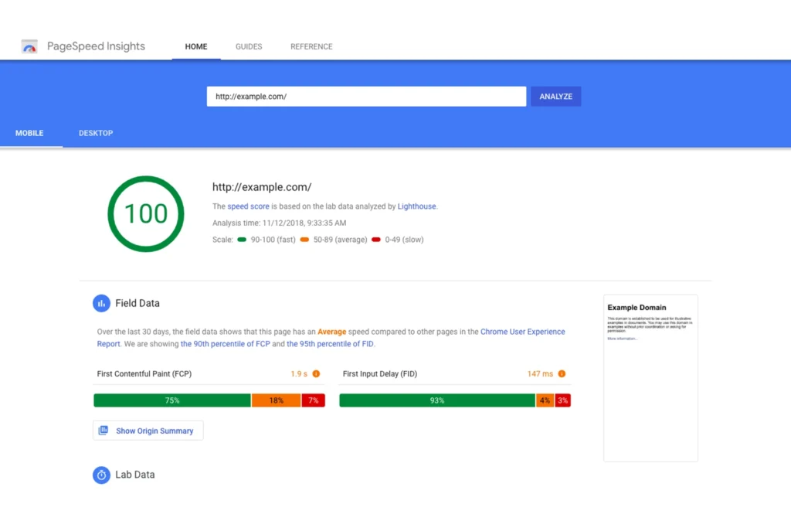Click the green 100 score circle

pos(146,214)
